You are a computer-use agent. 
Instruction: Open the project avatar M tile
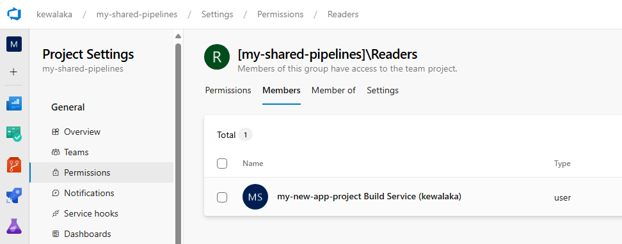point(14,44)
